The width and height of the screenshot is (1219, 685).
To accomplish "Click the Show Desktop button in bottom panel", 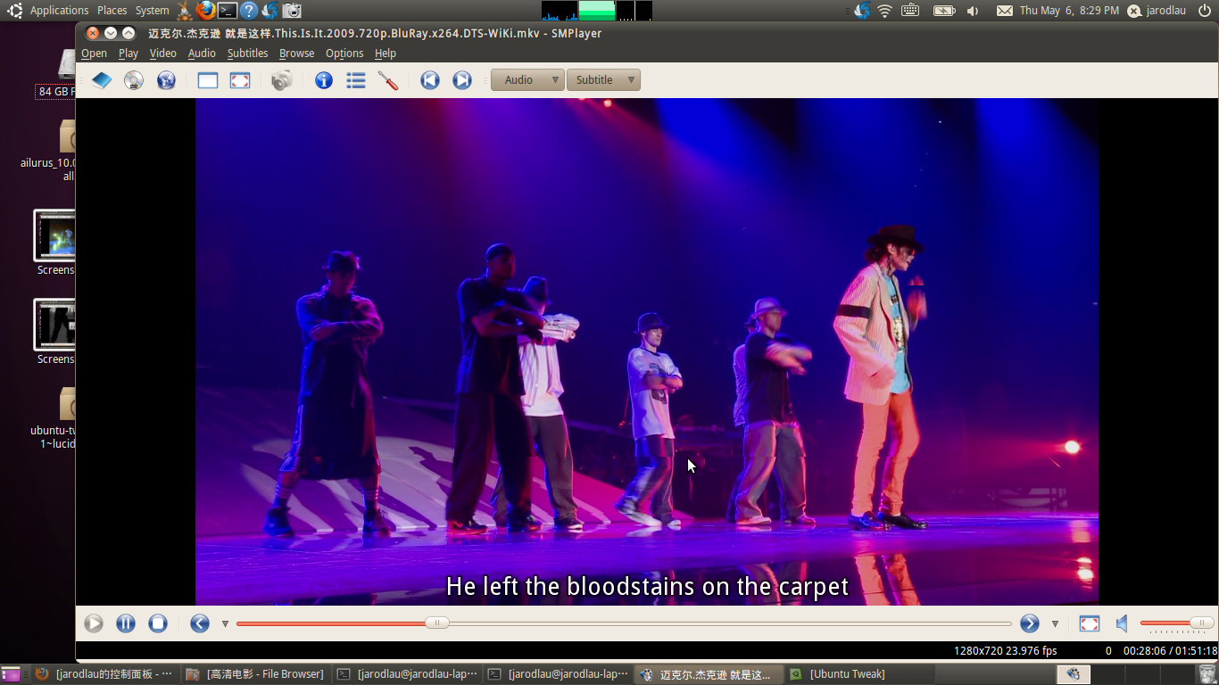I will point(11,674).
